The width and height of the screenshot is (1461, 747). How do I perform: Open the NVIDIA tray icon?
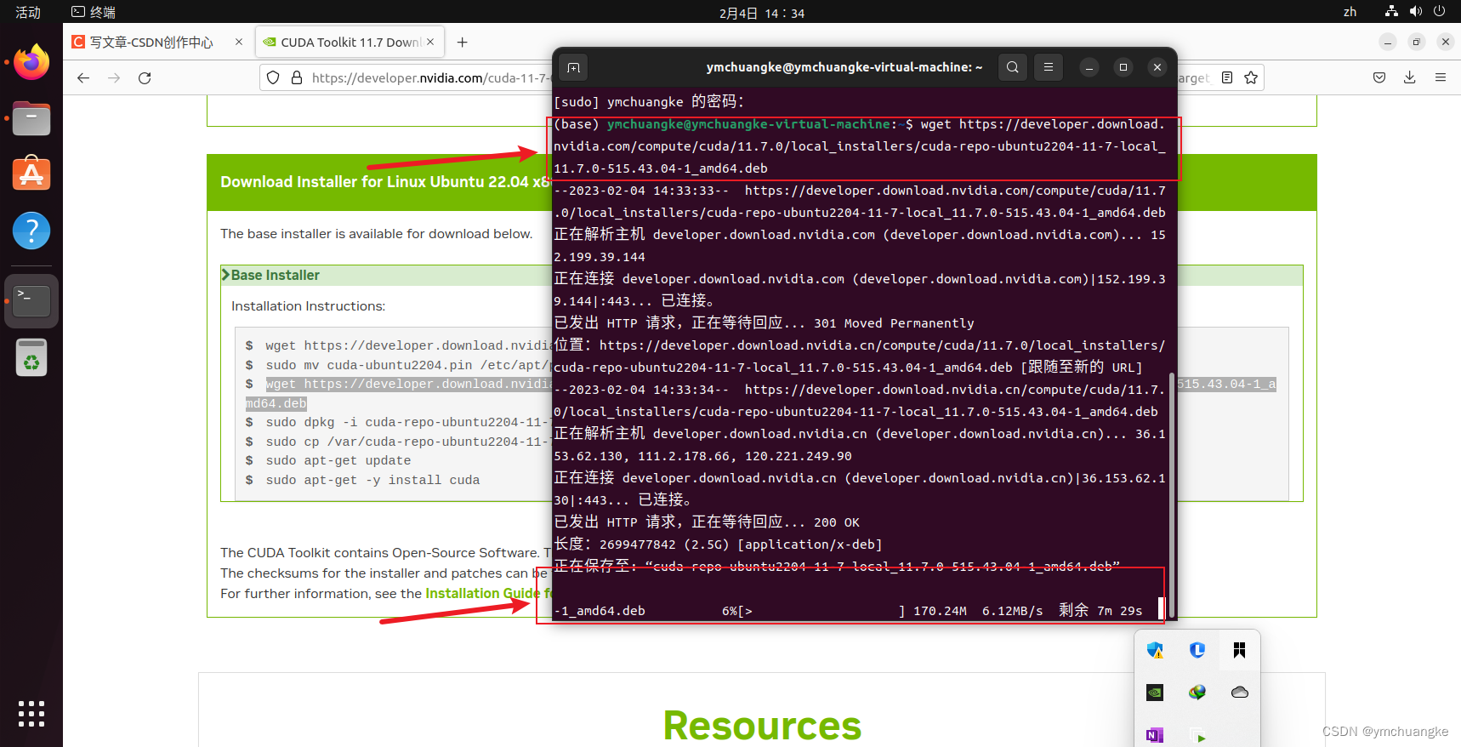(x=1155, y=693)
